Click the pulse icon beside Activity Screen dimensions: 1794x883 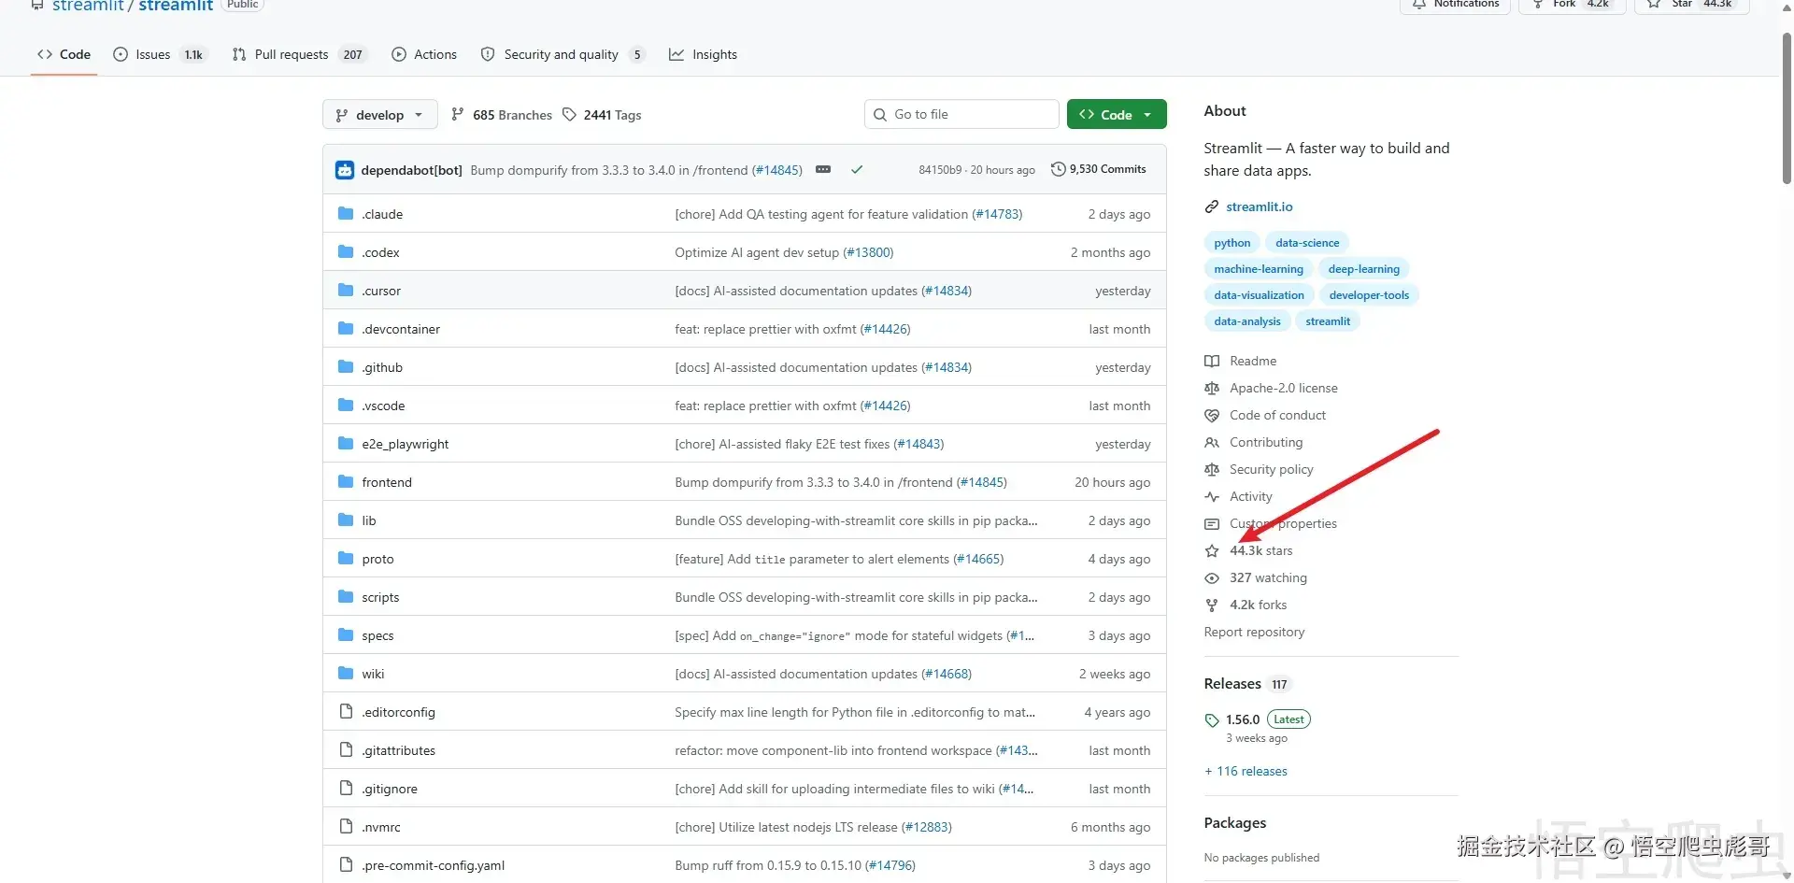(1212, 497)
